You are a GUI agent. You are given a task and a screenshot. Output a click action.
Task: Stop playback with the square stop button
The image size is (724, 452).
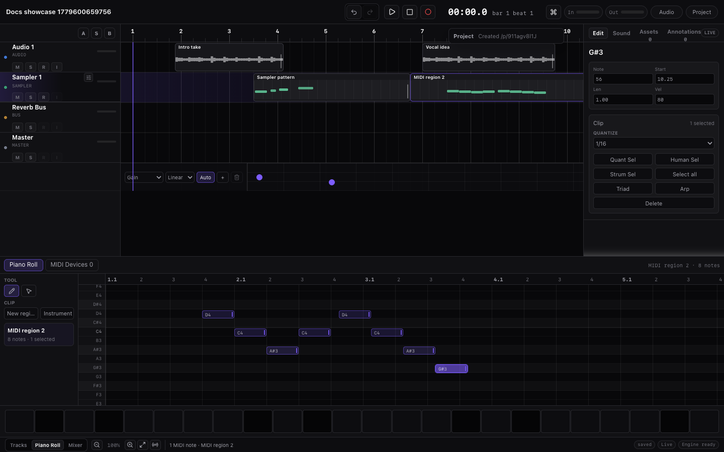[x=410, y=12]
